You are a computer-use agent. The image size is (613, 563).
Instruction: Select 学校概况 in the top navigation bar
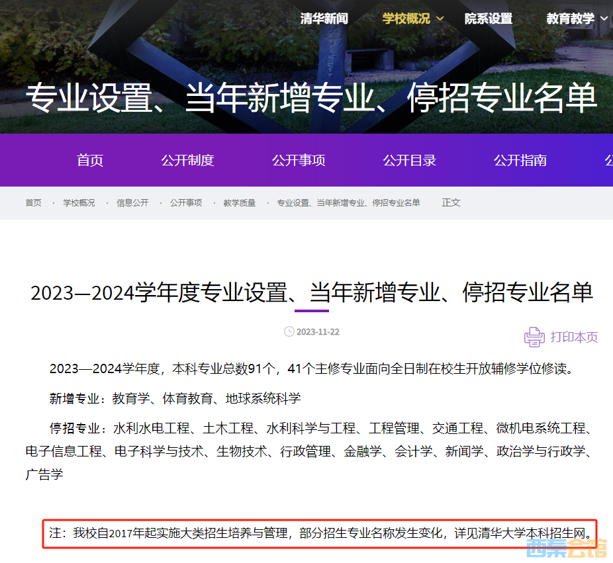click(x=406, y=19)
